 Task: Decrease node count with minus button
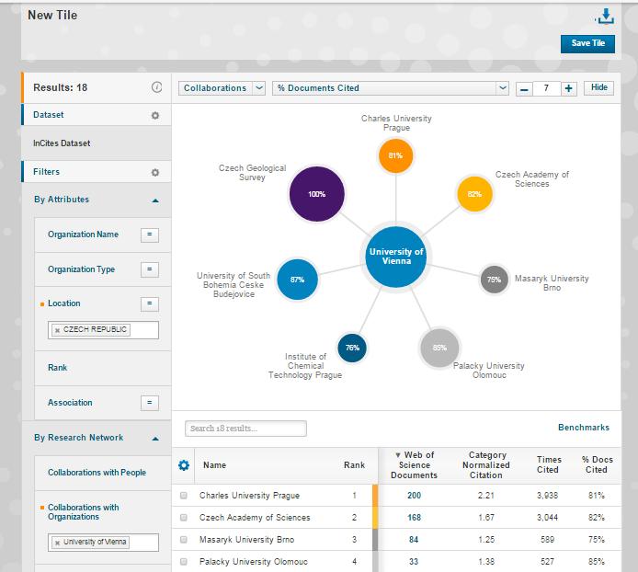pyautogui.click(x=524, y=89)
